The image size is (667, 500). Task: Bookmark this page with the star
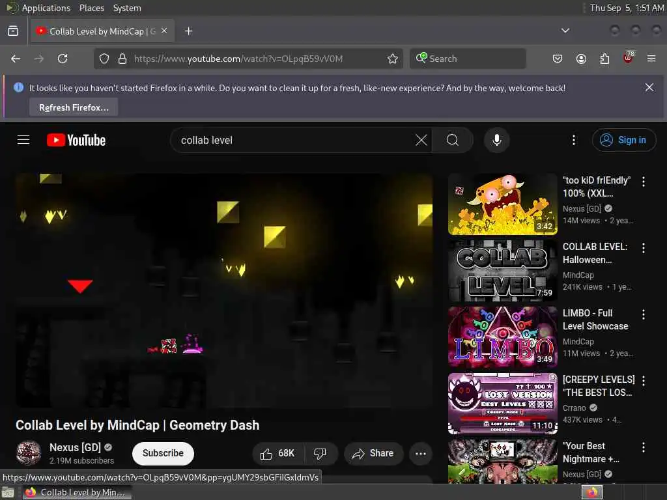[393, 59]
